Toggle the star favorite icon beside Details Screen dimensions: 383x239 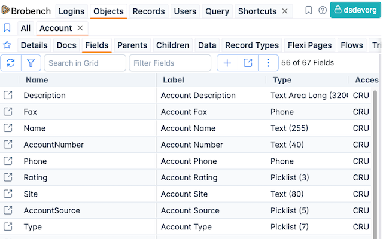[x=7, y=45]
